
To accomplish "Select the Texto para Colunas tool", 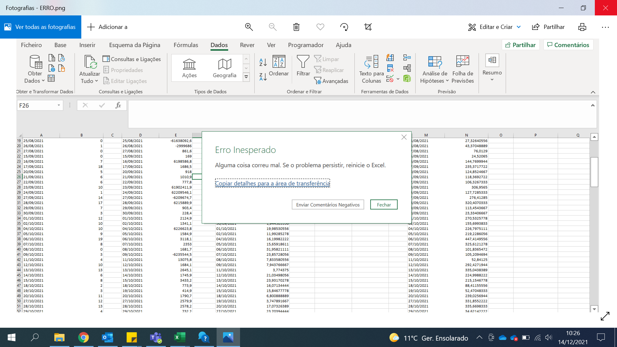I will [371, 68].
